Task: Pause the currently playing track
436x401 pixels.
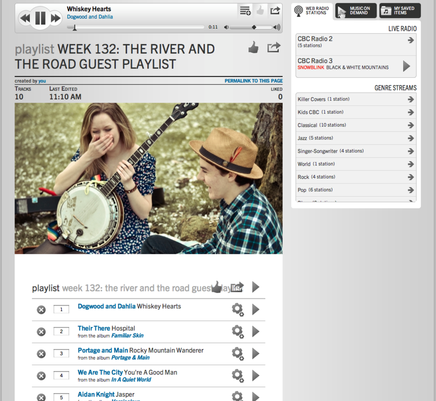Action: point(40,18)
